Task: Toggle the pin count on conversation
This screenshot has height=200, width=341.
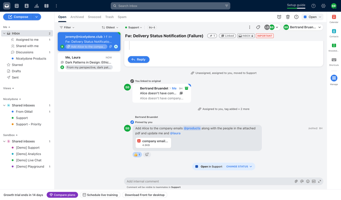Action: (212, 36)
